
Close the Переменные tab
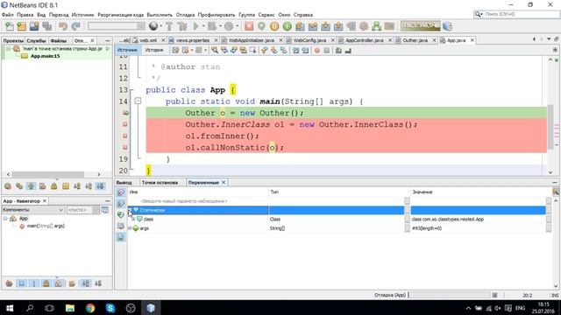[x=224, y=183]
